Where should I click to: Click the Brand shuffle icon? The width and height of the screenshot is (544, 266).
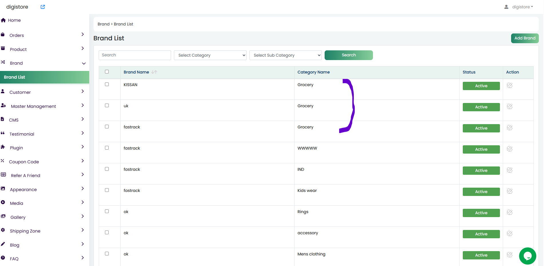(x=3, y=62)
